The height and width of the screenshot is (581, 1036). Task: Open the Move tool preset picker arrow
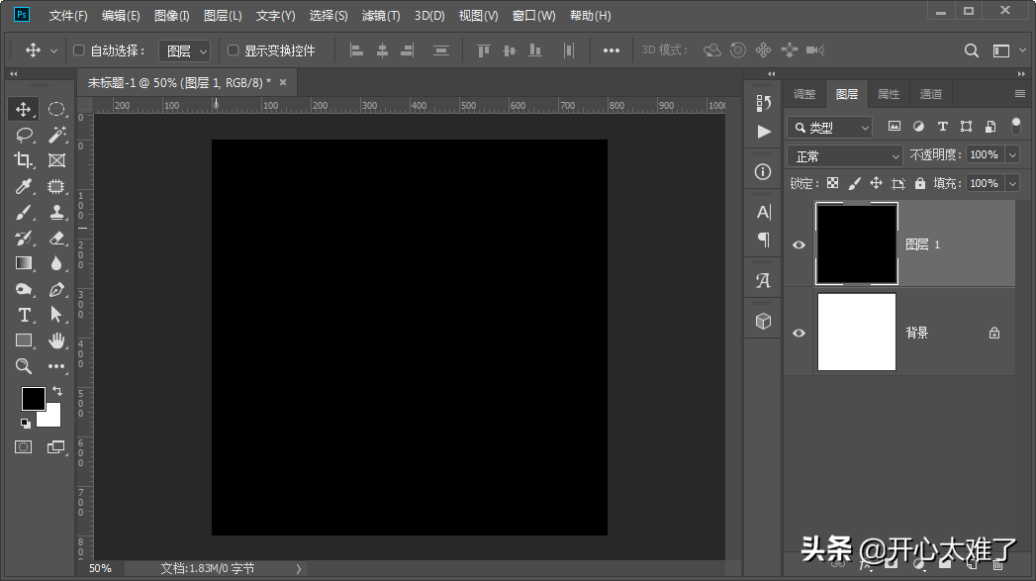[54, 50]
